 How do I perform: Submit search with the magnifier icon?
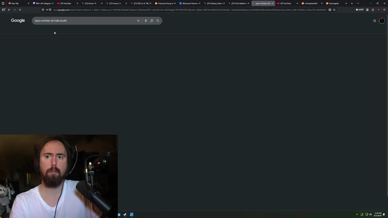point(158,21)
